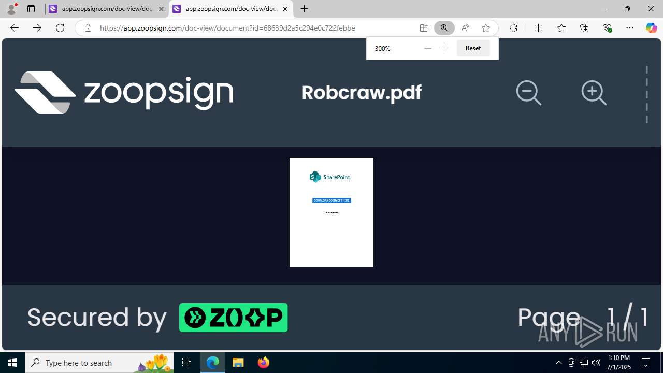Select the second active zoopsign tab
The image size is (663, 373).
(x=230, y=9)
